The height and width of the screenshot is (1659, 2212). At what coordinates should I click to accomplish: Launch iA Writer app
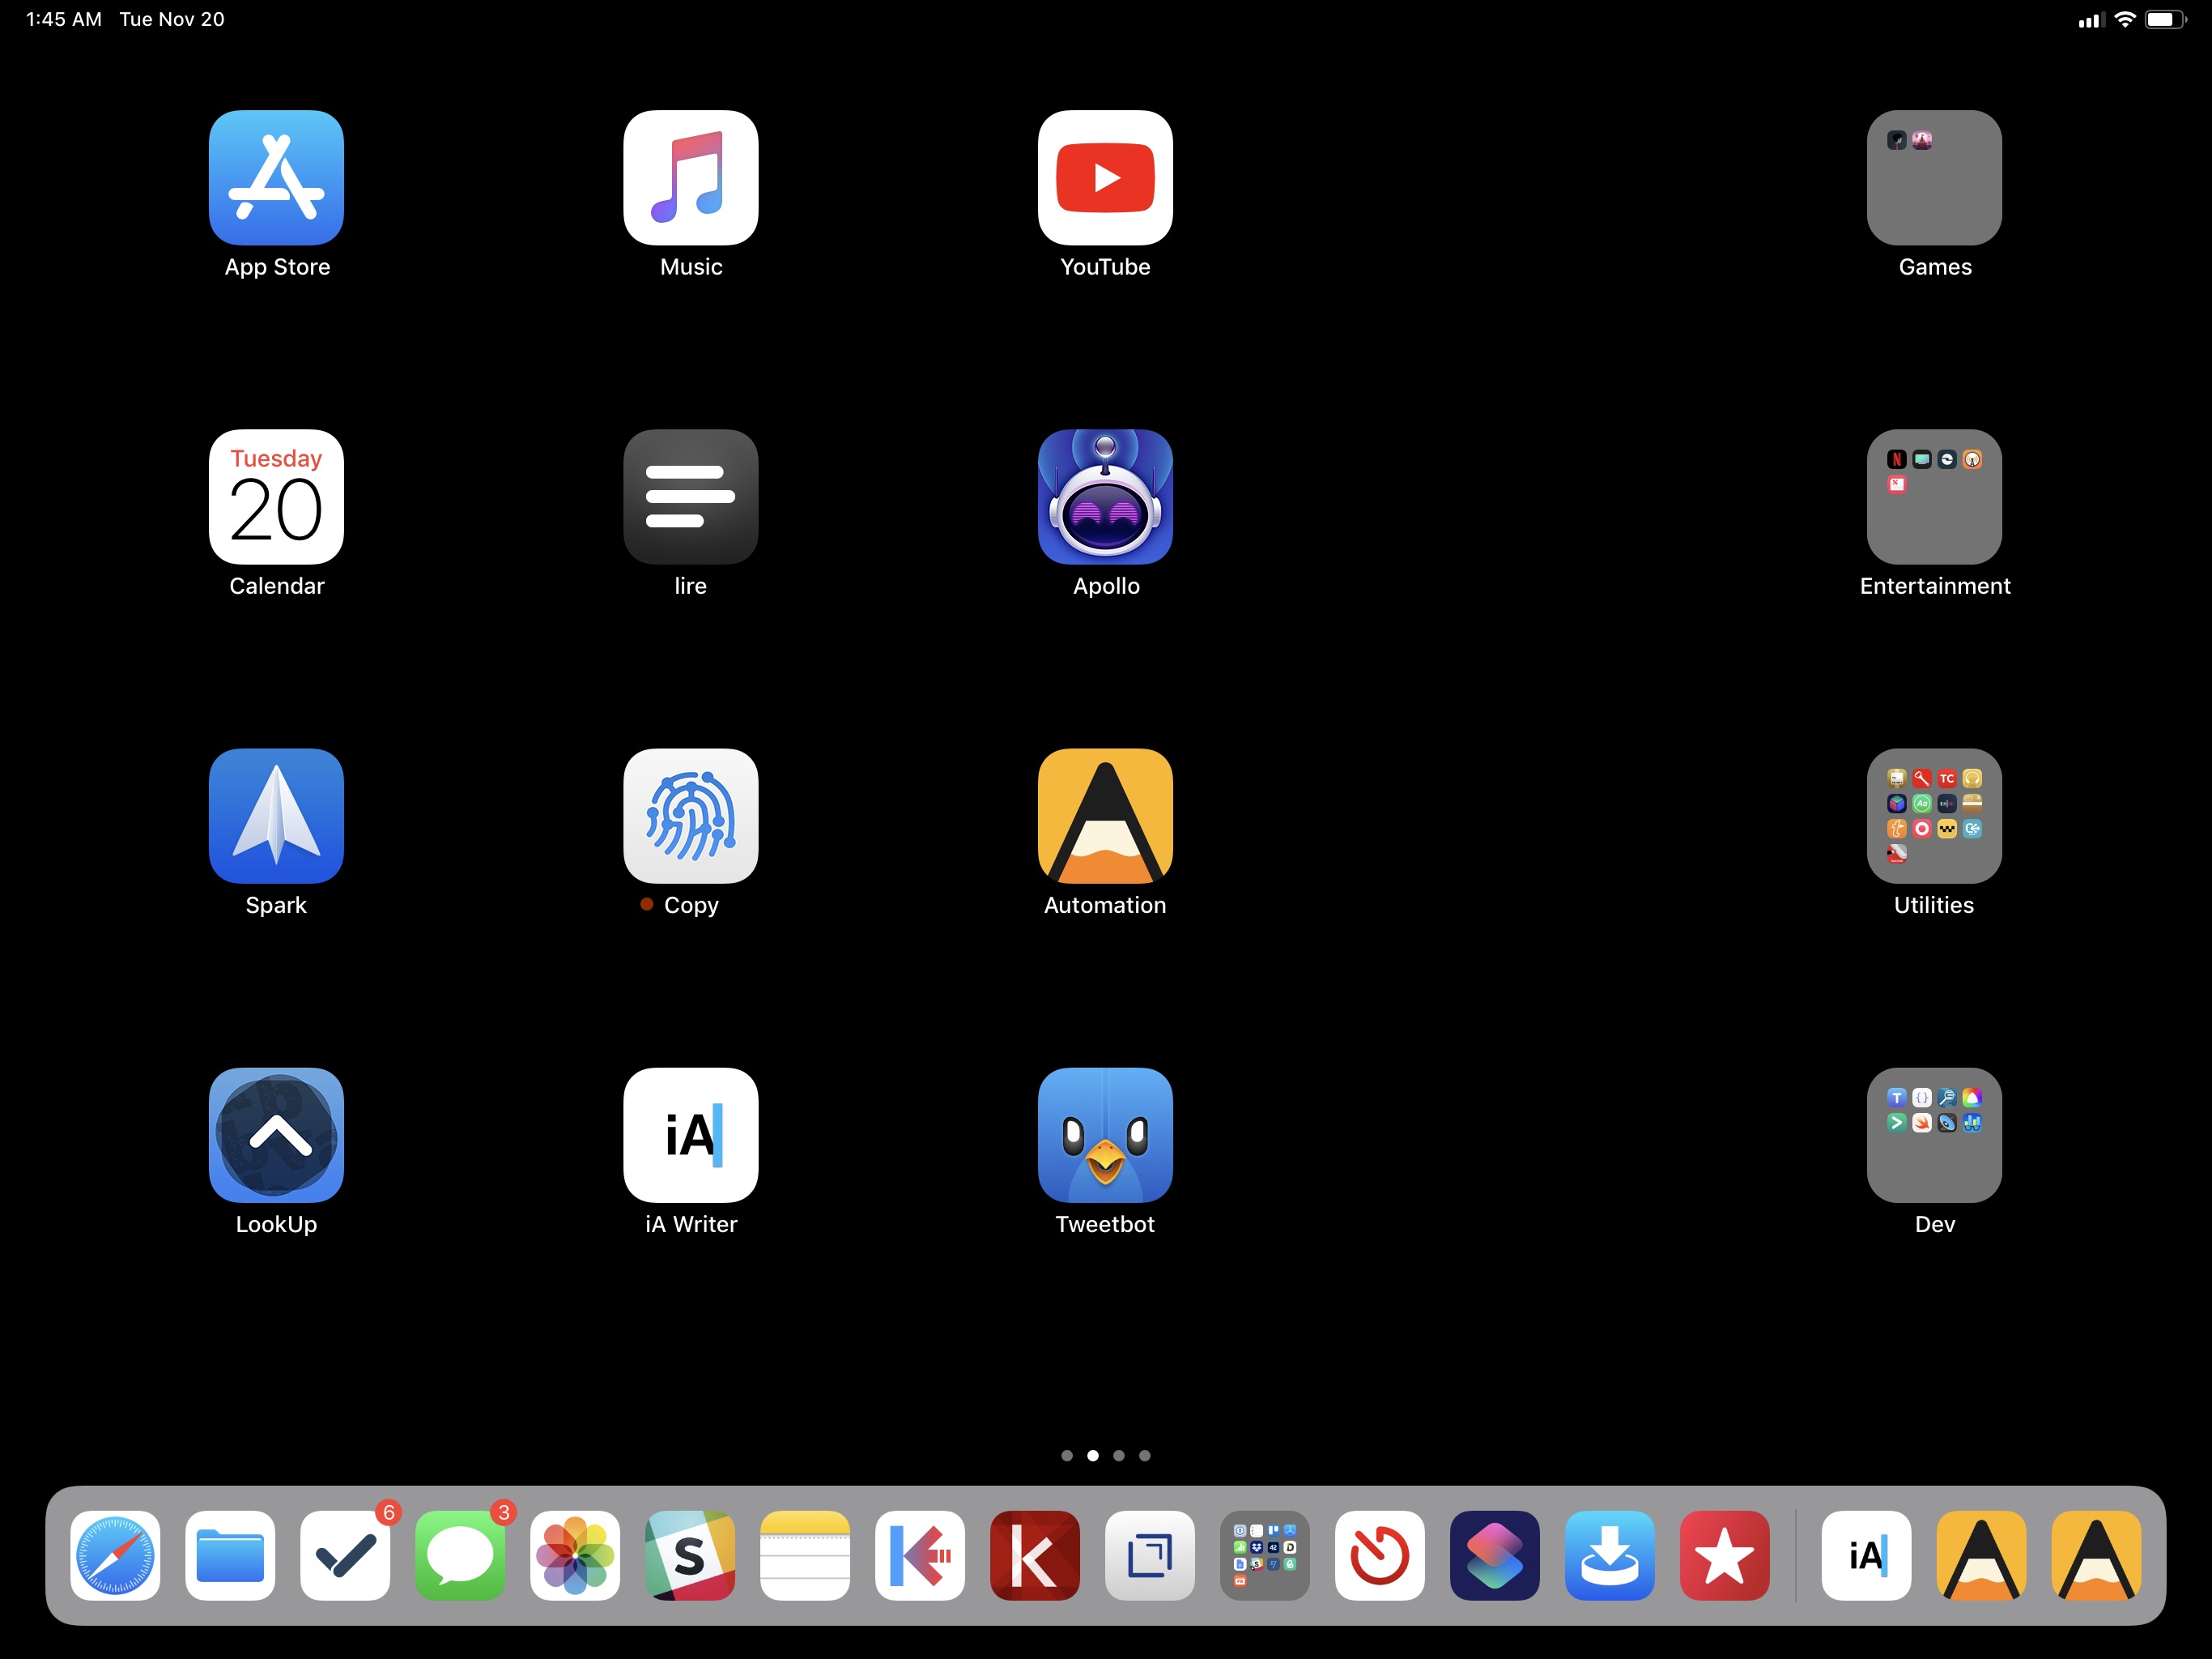[x=690, y=1132]
